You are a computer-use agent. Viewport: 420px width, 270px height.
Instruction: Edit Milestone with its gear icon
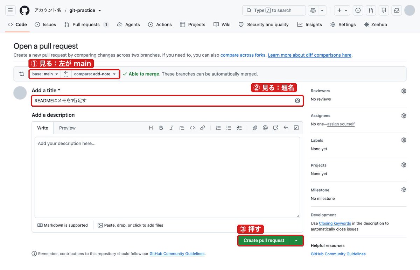[x=404, y=190]
